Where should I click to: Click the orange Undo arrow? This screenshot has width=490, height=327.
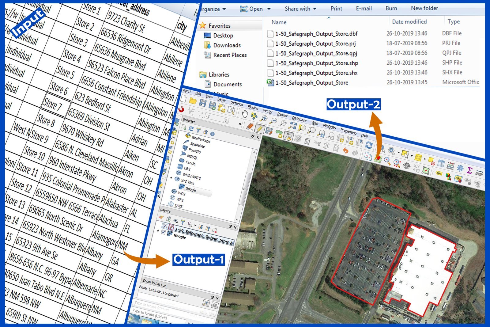345,150
